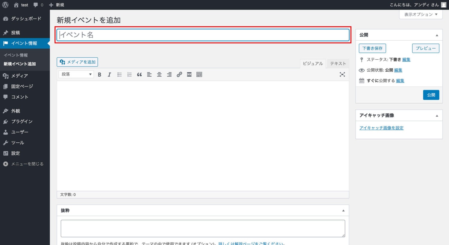Collapse the アイキャッチ画像 panel
Viewport: 449px width, 245px height.
point(437,116)
